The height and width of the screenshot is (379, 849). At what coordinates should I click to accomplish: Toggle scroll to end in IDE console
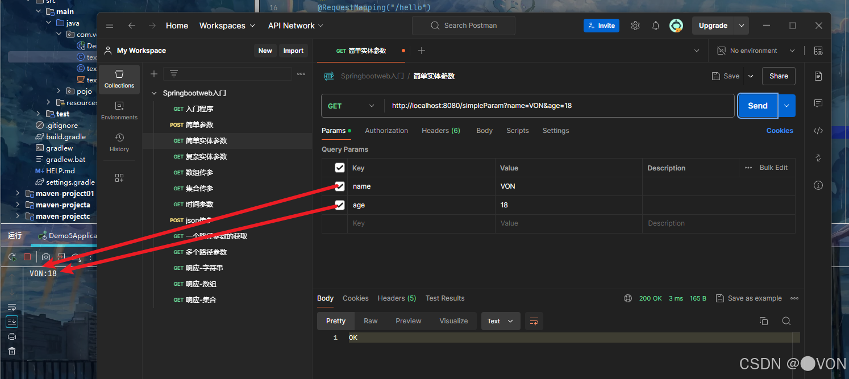coord(12,322)
